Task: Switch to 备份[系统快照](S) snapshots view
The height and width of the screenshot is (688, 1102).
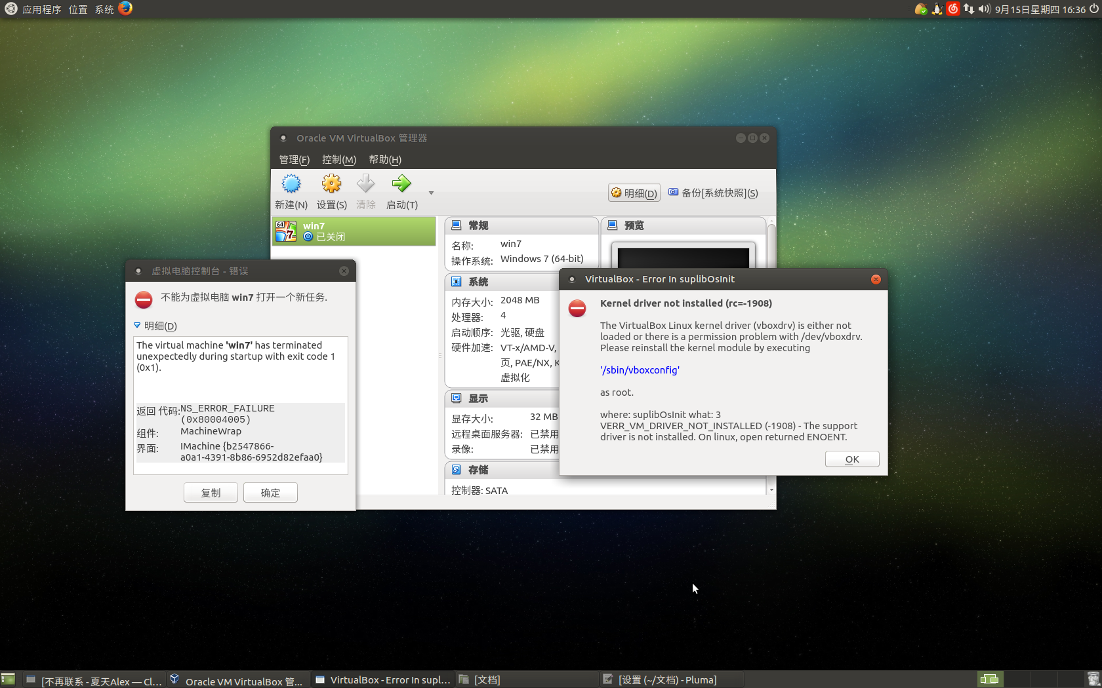Action: click(x=713, y=193)
